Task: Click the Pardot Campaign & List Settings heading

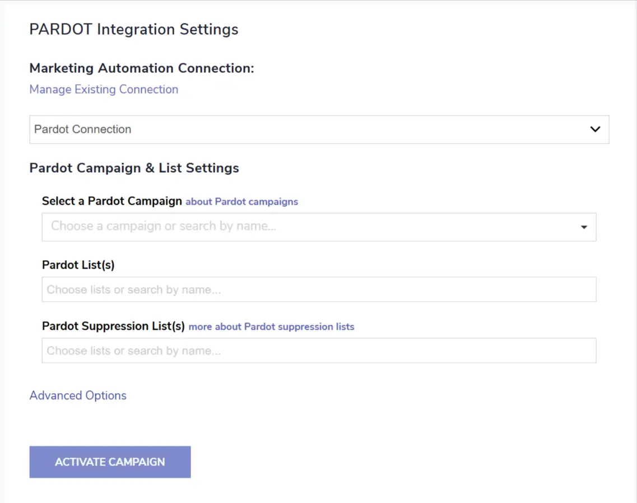Action: (x=134, y=168)
